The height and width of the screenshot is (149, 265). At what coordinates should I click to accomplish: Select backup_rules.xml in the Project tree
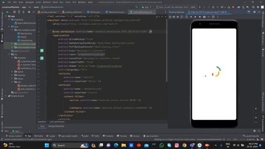tap(26, 86)
